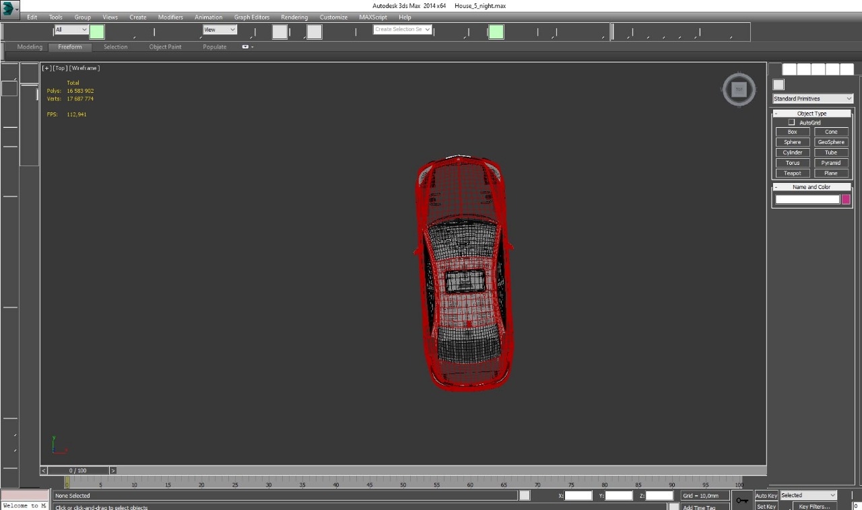
Task: Step time slider forward with right arrow
Action: point(113,470)
